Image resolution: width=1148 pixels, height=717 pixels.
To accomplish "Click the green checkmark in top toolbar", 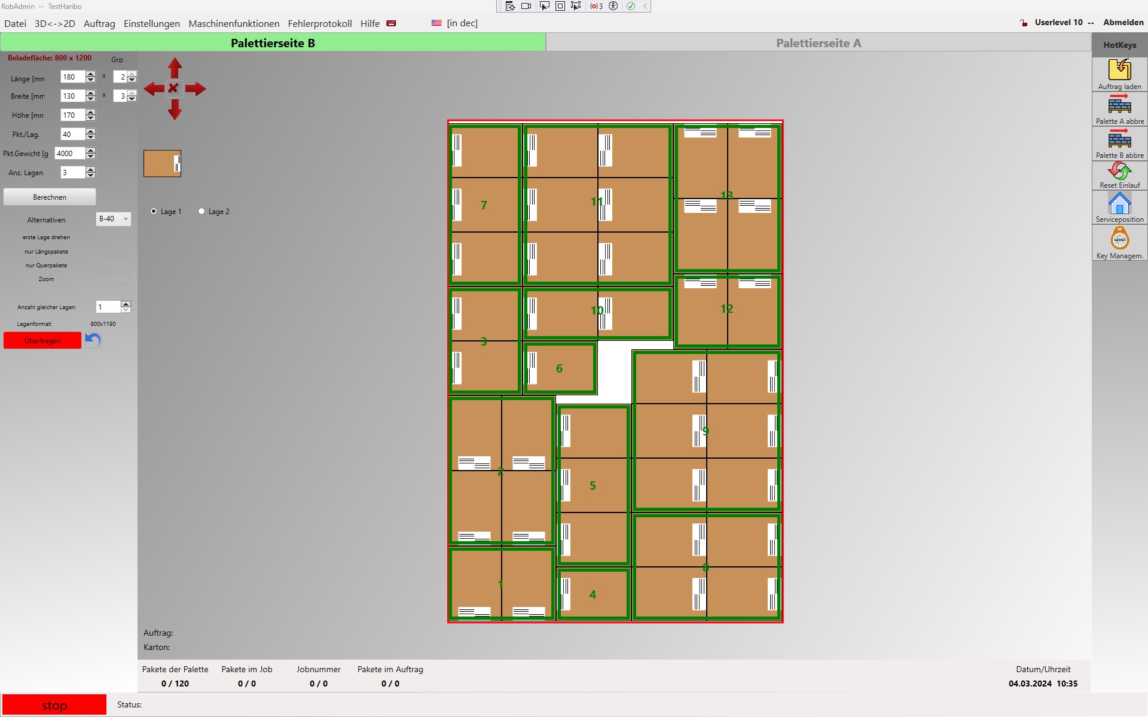I will point(631,6).
